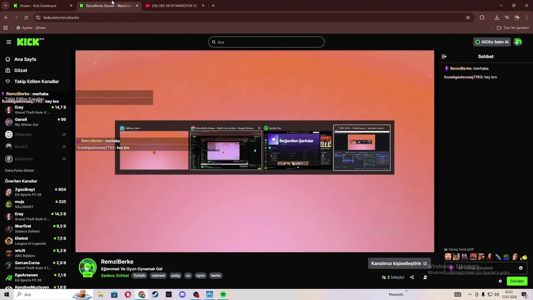
Task: Open the browser extensions menu
Action: (x=482, y=17)
